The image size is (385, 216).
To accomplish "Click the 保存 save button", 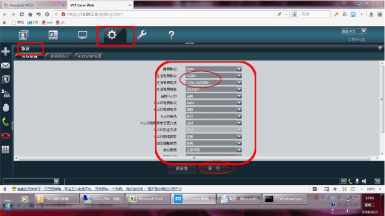I will 215,168.
